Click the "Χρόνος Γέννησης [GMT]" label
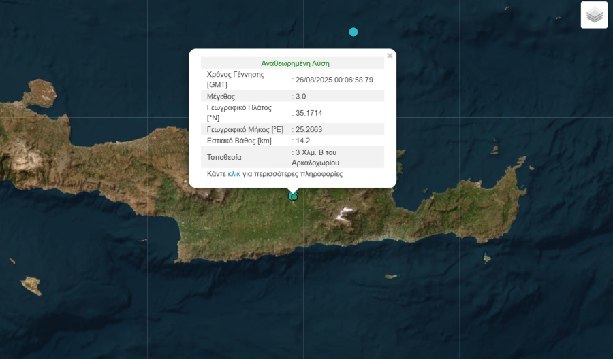This screenshot has width=613, height=359. pyautogui.click(x=235, y=80)
